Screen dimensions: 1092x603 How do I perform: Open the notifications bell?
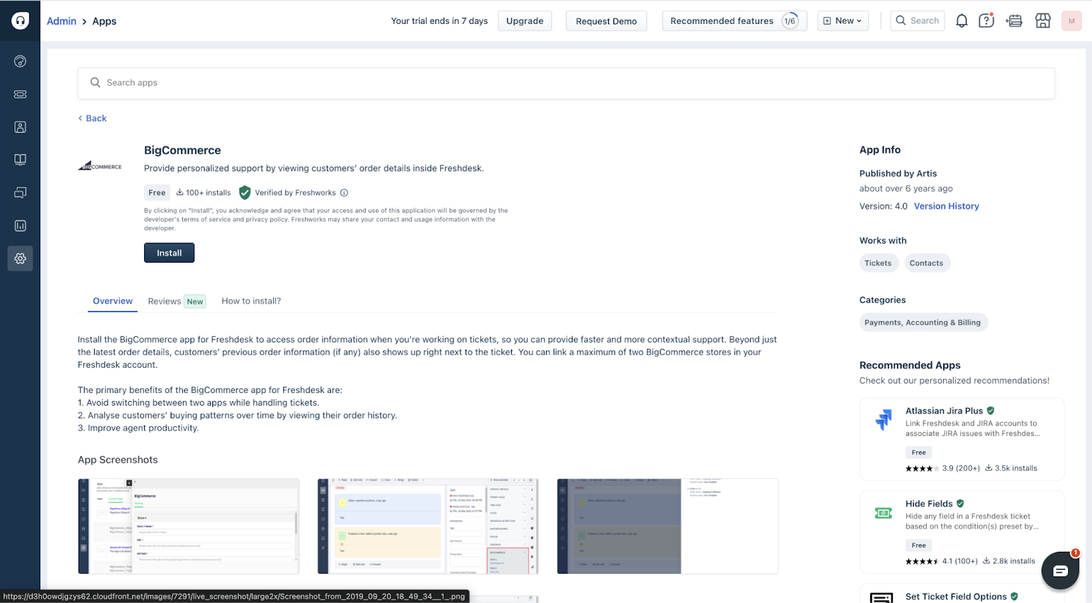[962, 20]
